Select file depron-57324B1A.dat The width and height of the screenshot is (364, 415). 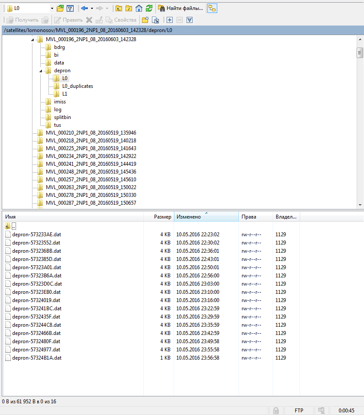click(x=37, y=358)
